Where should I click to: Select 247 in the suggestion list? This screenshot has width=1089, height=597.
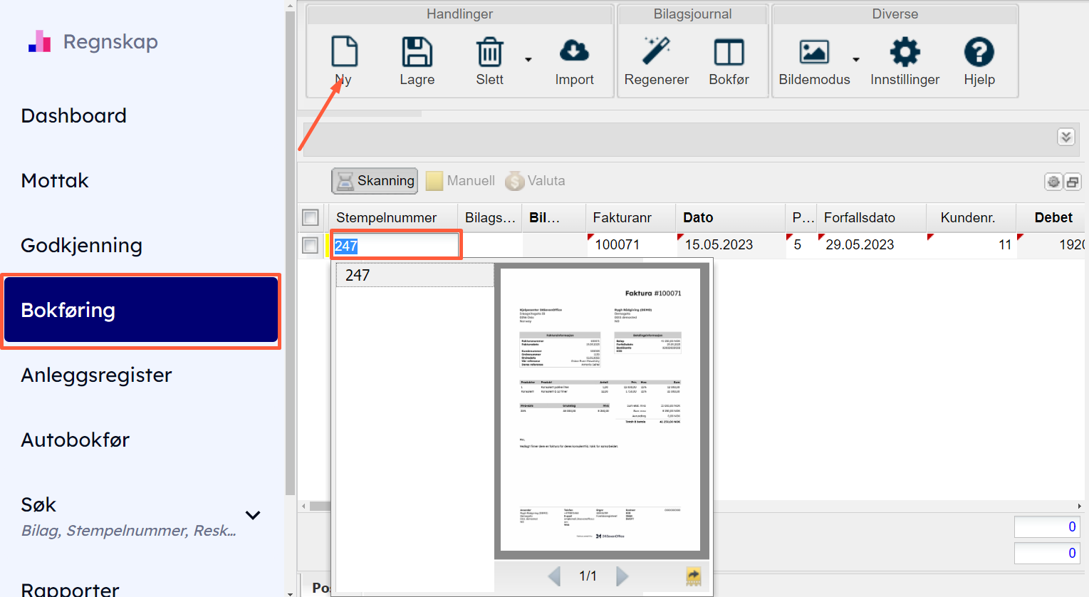pos(415,276)
